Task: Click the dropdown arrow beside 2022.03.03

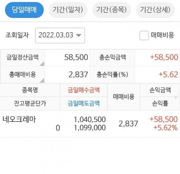Action: pyautogui.click(x=79, y=35)
